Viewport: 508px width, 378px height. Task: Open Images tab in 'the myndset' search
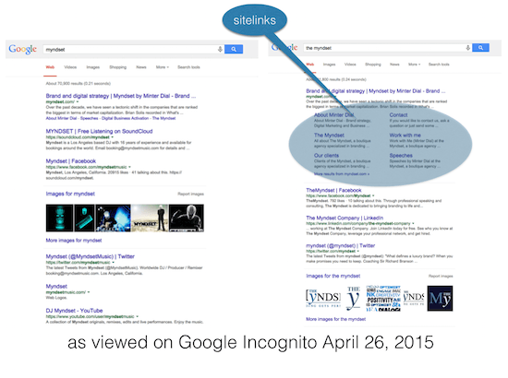[329, 65]
